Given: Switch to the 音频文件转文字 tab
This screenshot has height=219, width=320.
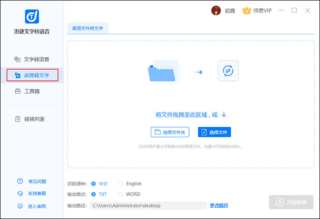Looking at the screenshot, I should (88, 28).
